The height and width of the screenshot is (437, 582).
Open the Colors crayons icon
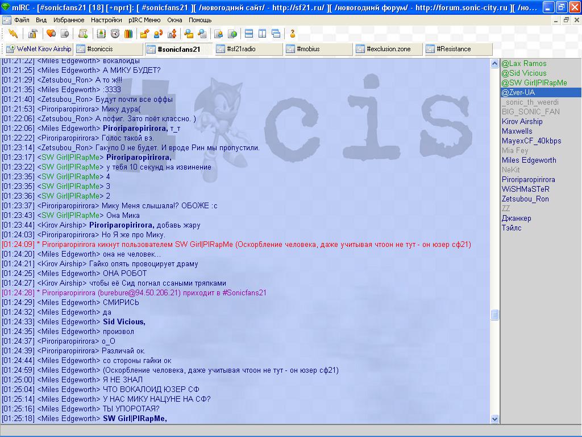point(128,34)
